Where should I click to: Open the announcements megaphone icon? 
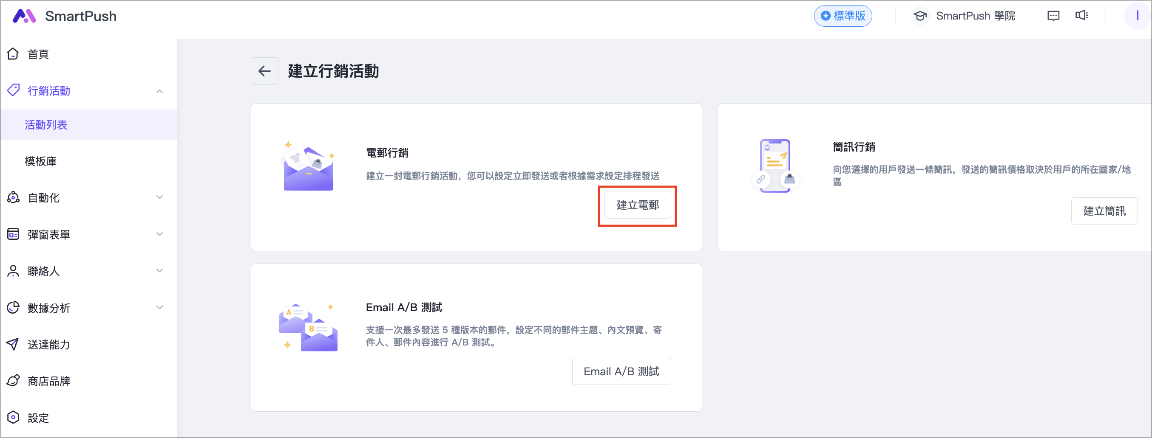click(1081, 16)
